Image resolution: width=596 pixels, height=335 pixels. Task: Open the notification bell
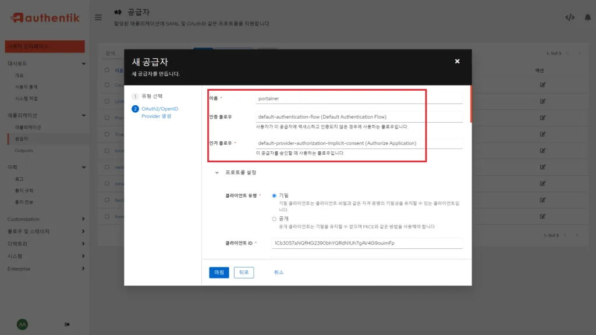tap(587, 17)
